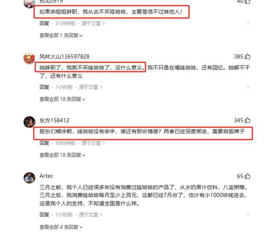Dismiss Artec's comment with X icon
The height and width of the screenshot is (233, 264).
(248, 215)
